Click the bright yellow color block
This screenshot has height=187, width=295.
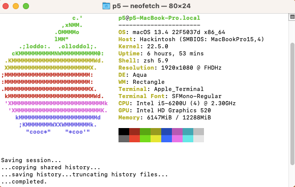156,139
